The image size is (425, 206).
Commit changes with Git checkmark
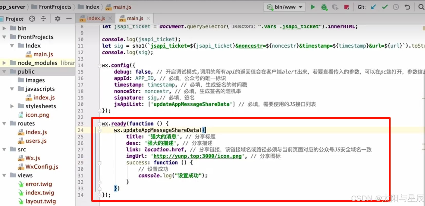coord(385,7)
